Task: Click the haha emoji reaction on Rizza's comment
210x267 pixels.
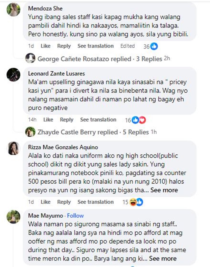Action: [x=133, y=202]
